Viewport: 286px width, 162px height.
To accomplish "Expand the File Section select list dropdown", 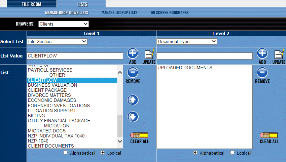I will tap(57, 42).
